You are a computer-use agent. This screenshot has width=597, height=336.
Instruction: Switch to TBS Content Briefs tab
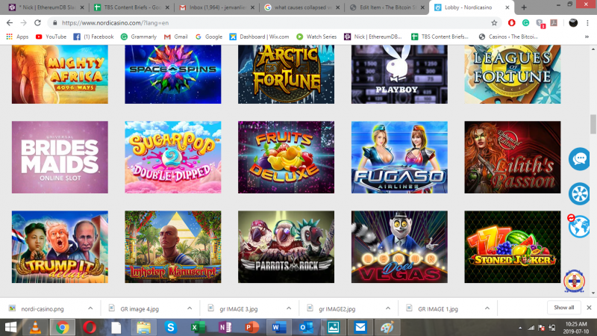(x=132, y=7)
